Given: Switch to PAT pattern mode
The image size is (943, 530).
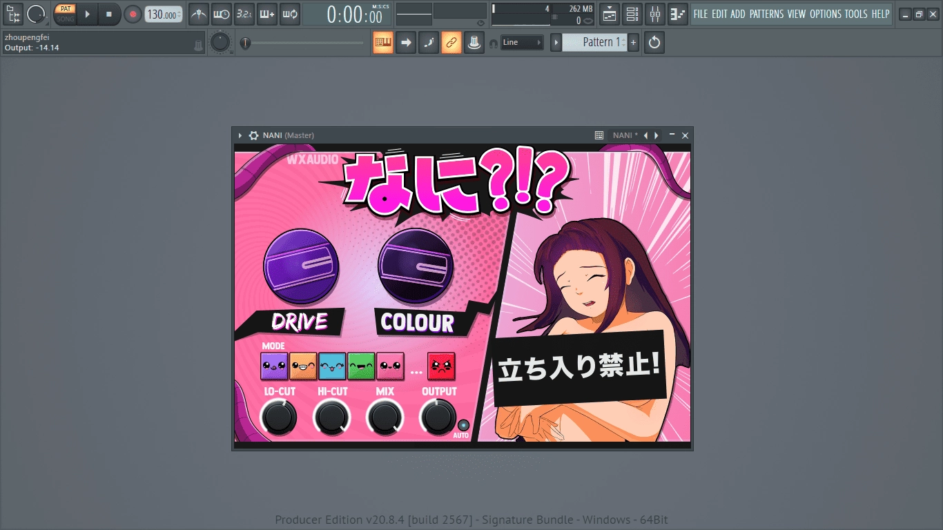Looking at the screenshot, I should 66,9.
